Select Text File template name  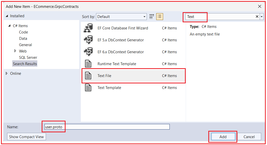(104, 76)
